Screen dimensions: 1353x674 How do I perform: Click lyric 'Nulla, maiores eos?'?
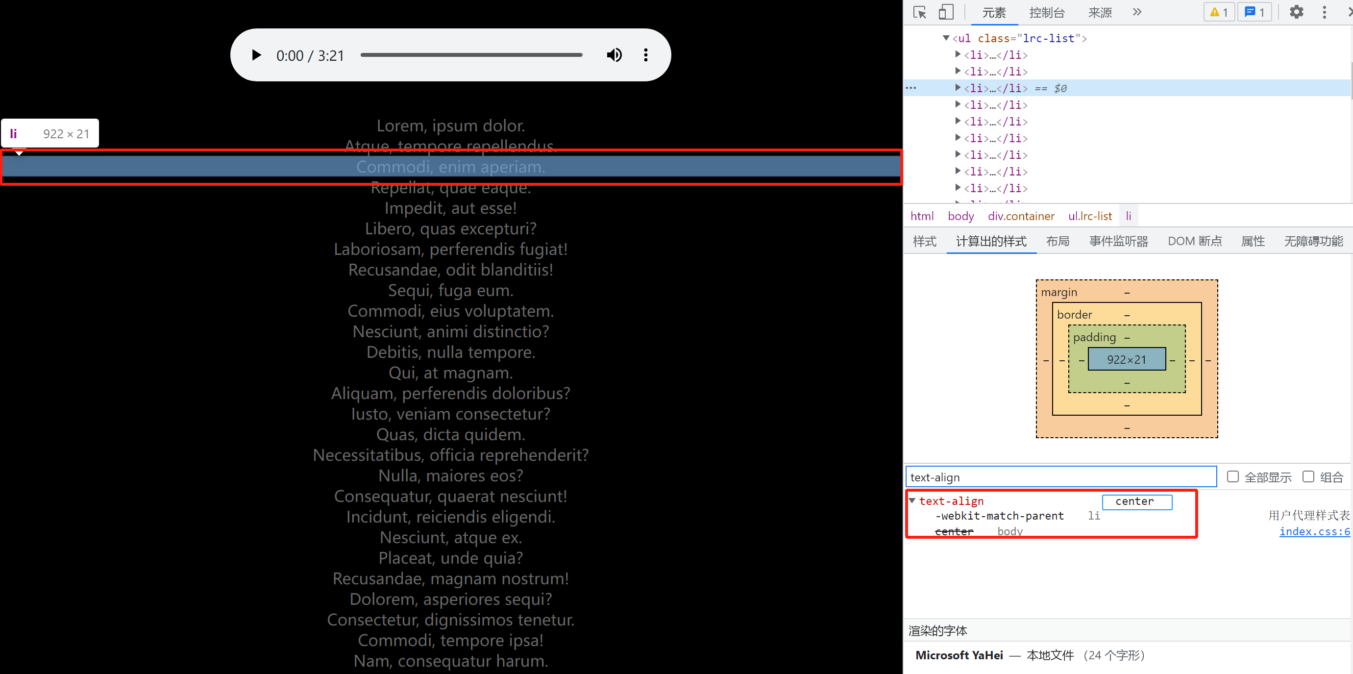pos(451,475)
